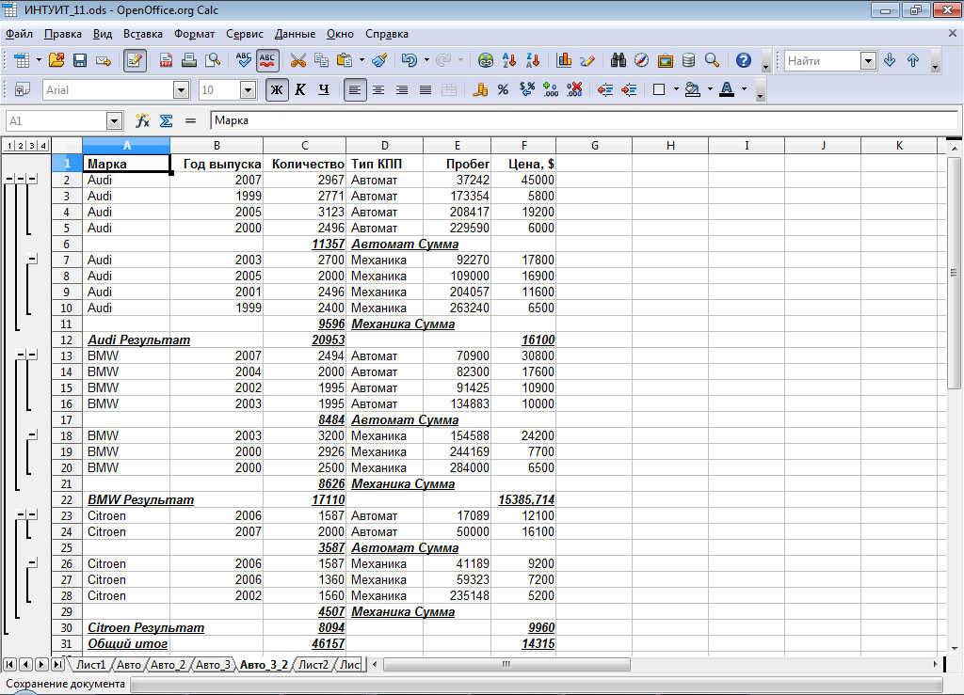Click the Найти search field
Viewport: 964px width, 695px height.
(823, 61)
